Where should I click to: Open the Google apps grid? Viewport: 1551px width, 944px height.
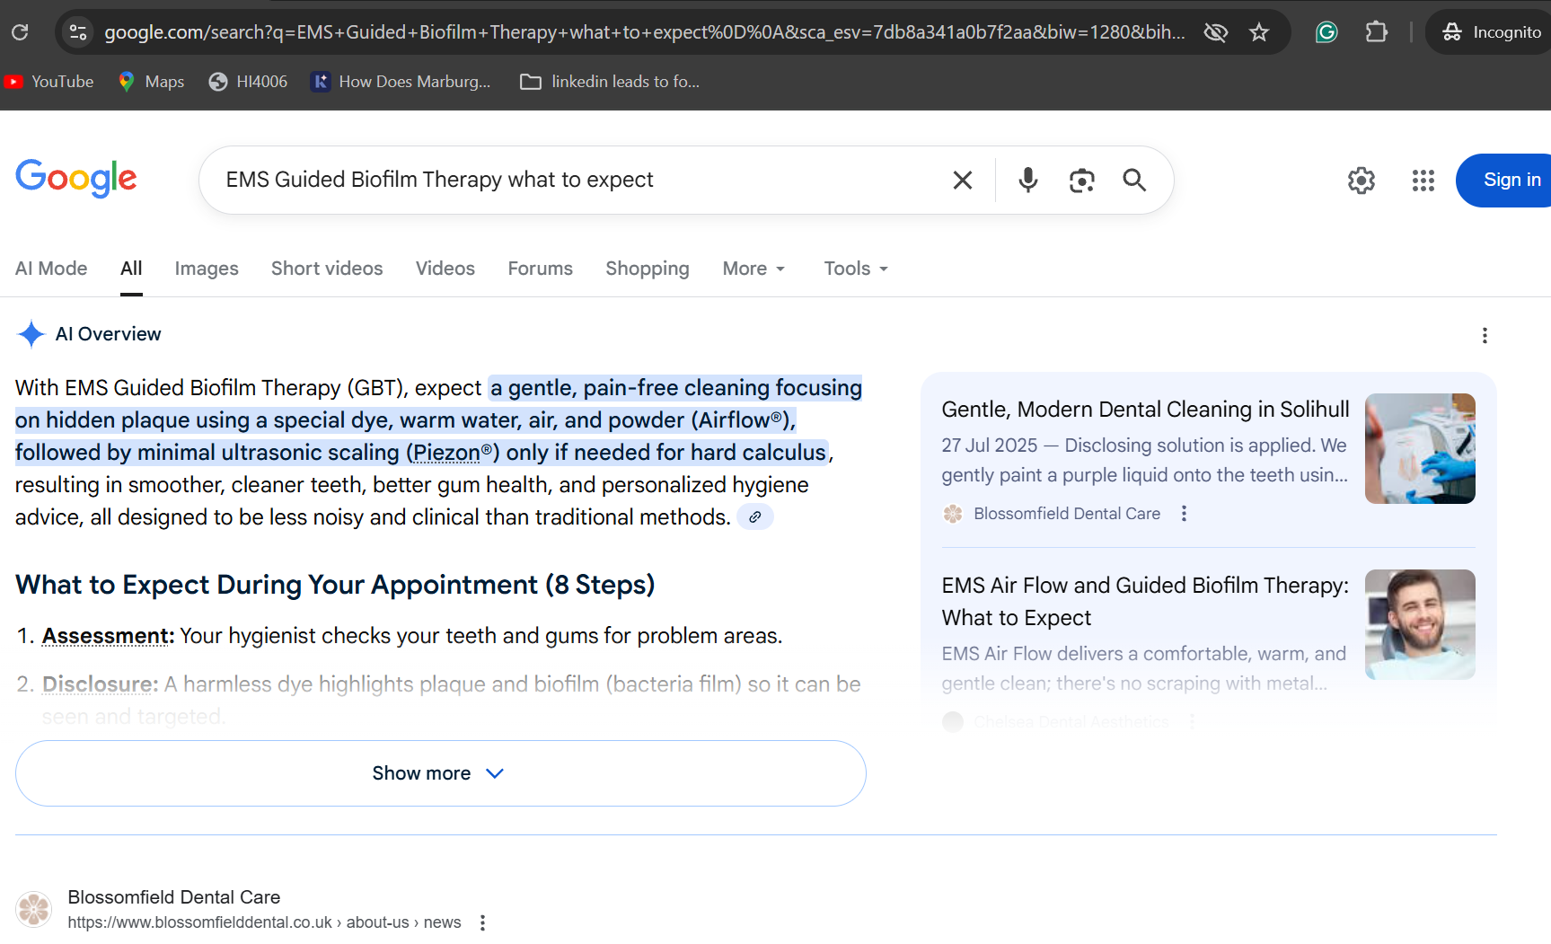1423,181
